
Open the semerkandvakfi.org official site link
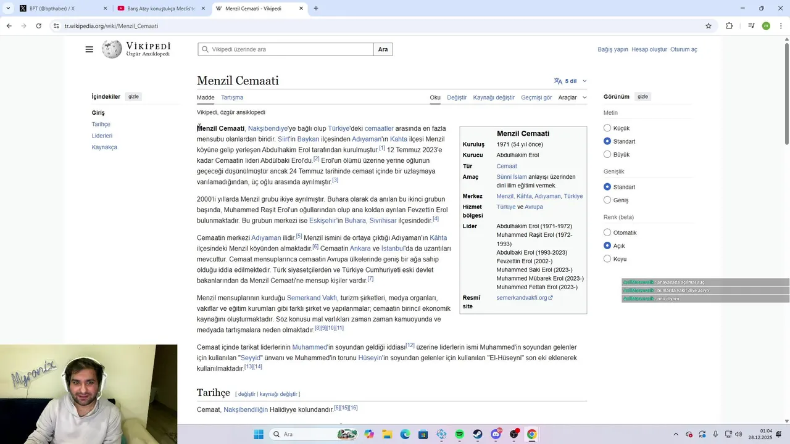coord(525,298)
